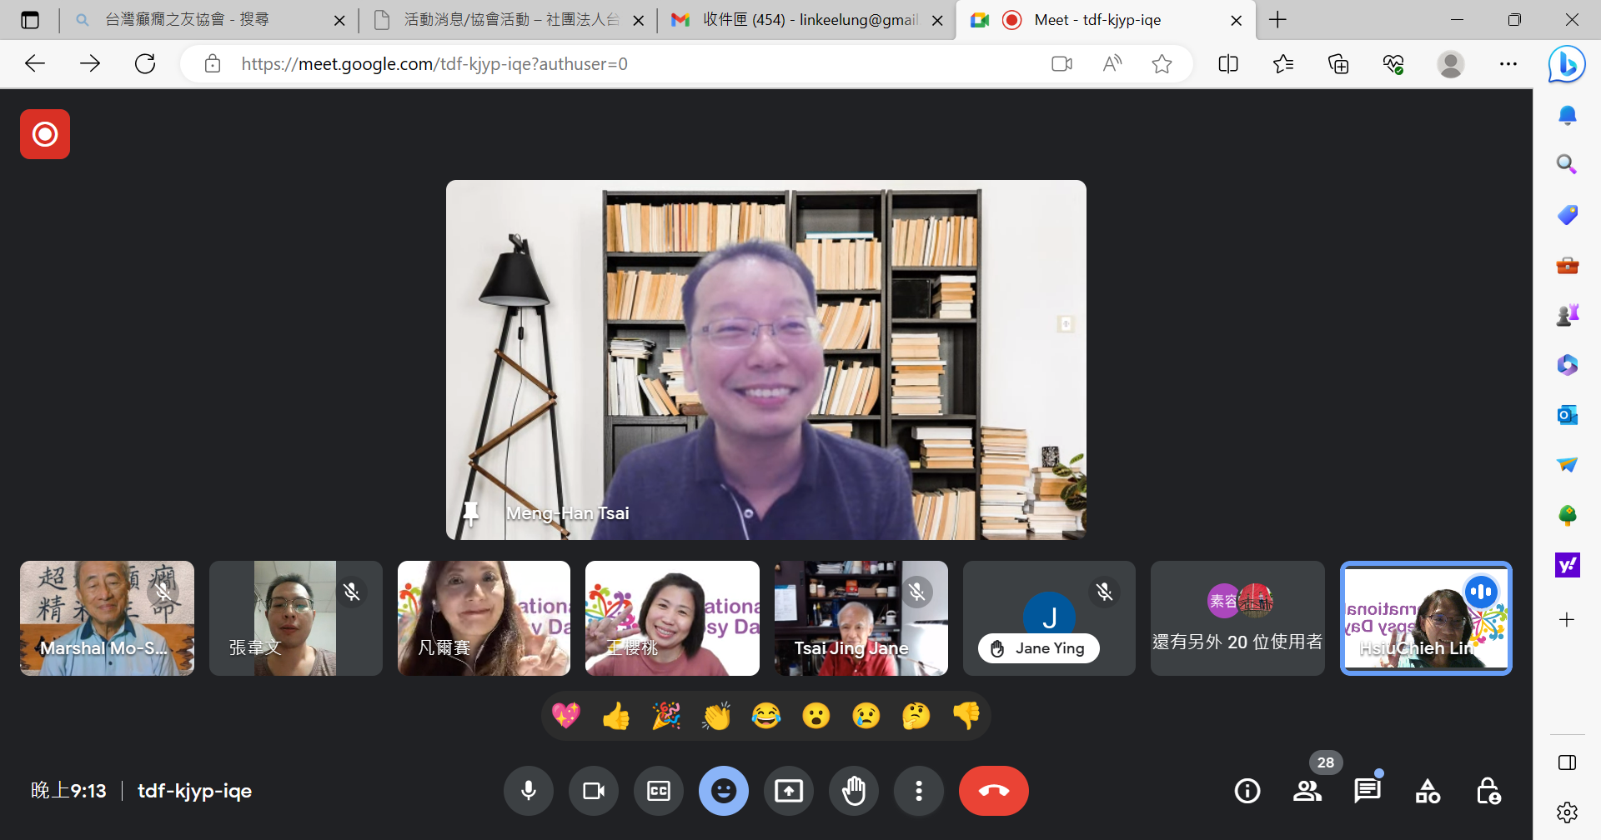Screen dimensions: 1601x840
Task: Expand the 20 other users tile
Action: 1237,618
